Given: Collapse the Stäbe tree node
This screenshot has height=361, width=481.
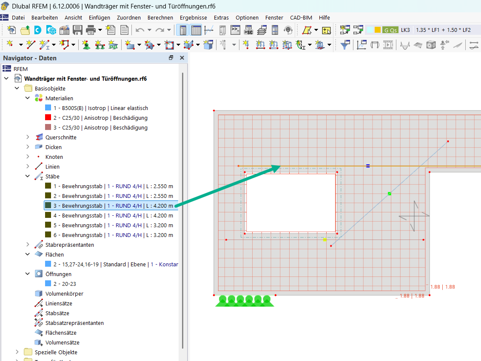Looking at the screenshot, I should [28, 176].
